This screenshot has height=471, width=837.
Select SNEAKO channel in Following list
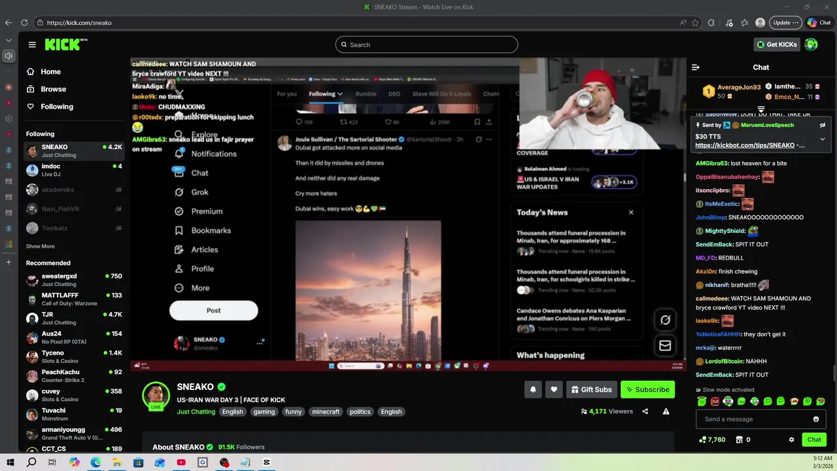pos(73,150)
